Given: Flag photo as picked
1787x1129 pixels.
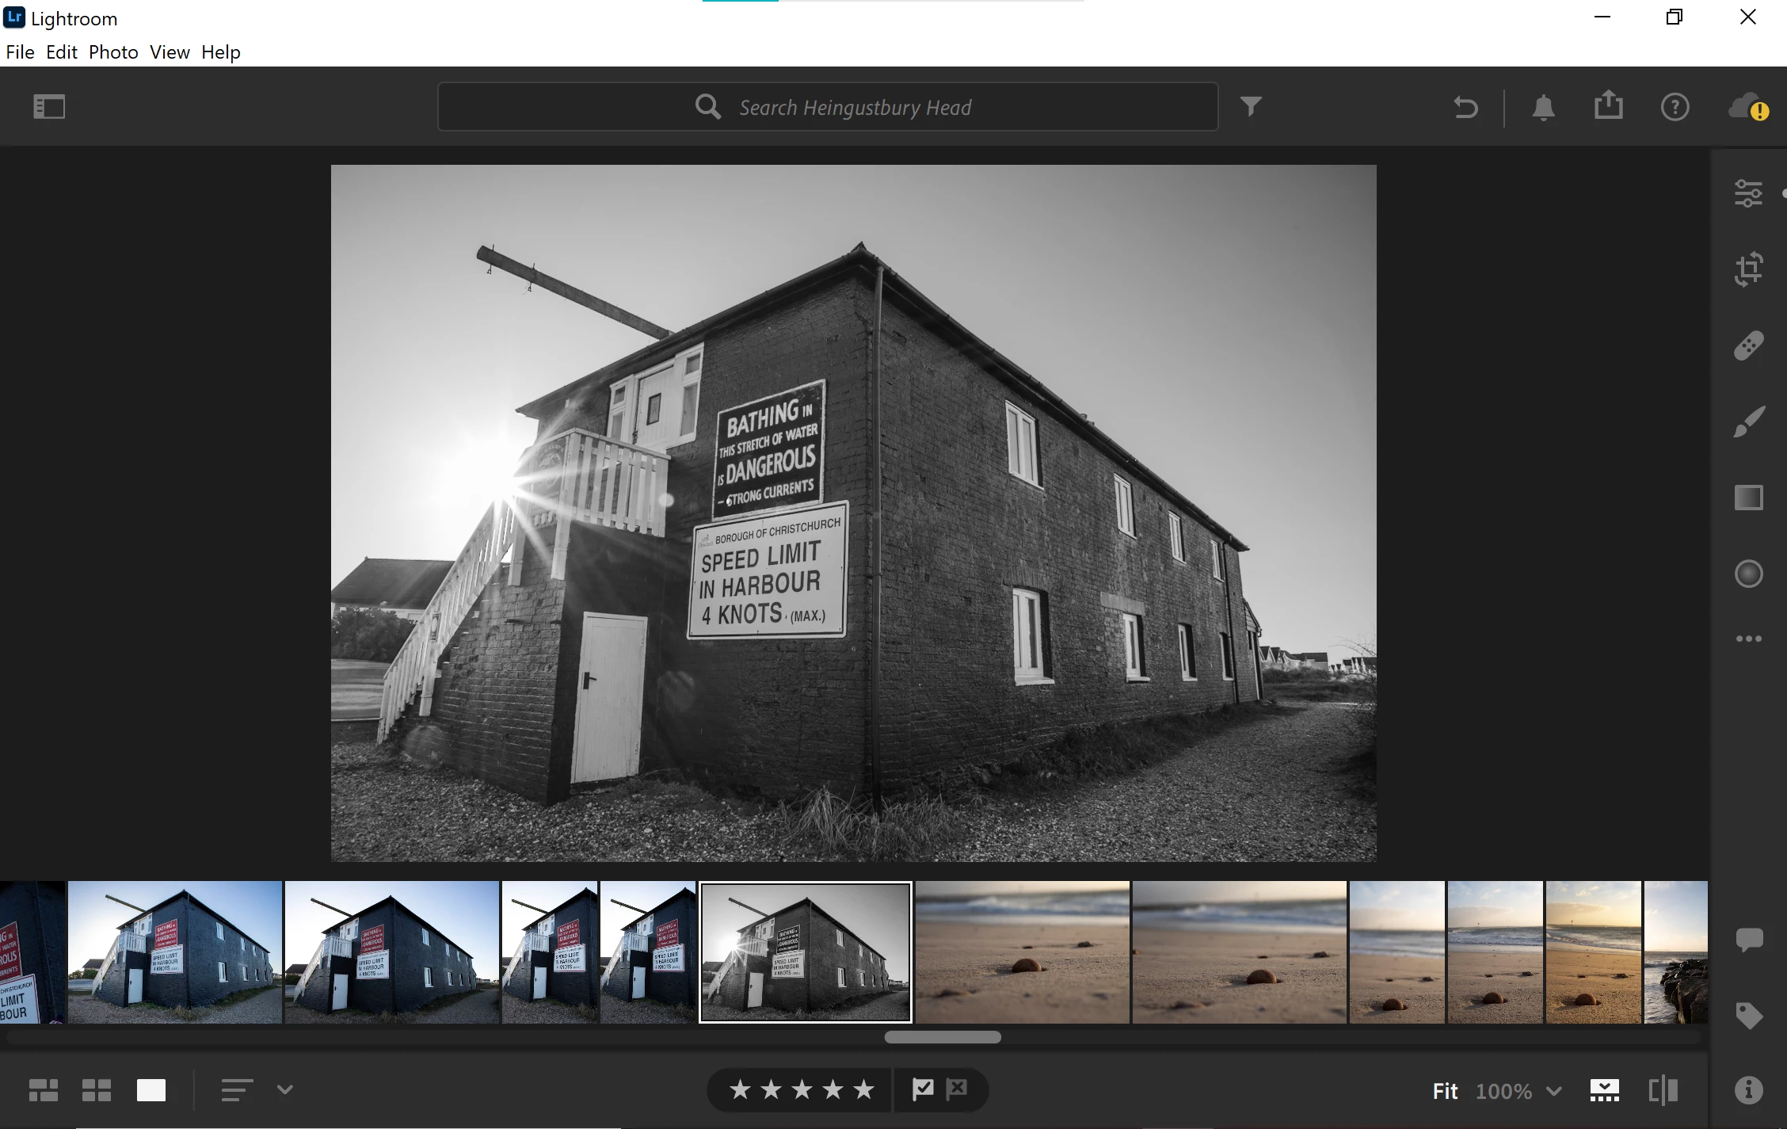Looking at the screenshot, I should coord(923,1089).
